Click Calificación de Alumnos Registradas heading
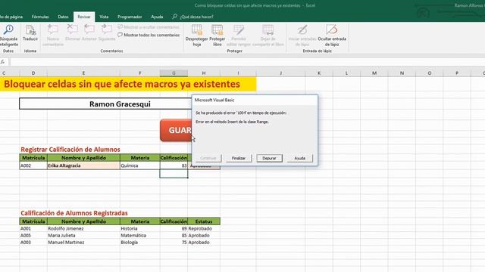The width and height of the screenshot is (485, 272). (x=74, y=213)
